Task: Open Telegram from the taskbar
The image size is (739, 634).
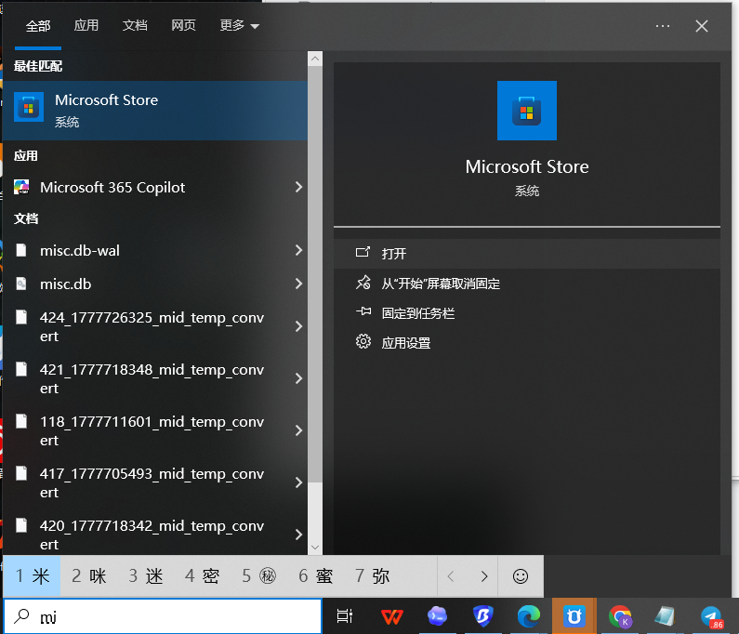Action: pos(711,616)
